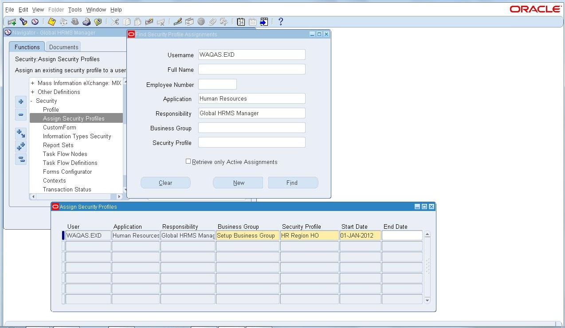Image resolution: width=565 pixels, height=328 pixels.
Task: Select Information Types Security tree item
Action: tap(77, 136)
